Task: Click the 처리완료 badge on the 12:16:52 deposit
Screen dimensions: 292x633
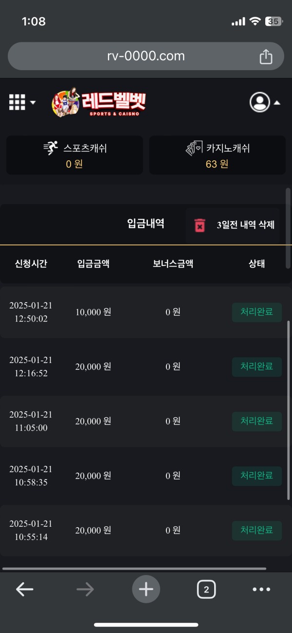Action: 257,366
